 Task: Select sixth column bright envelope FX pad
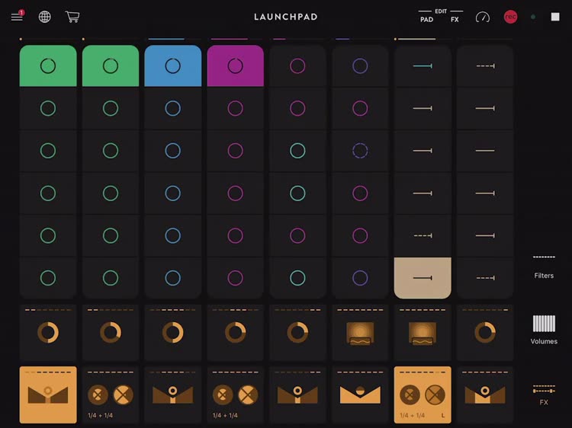(360, 394)
